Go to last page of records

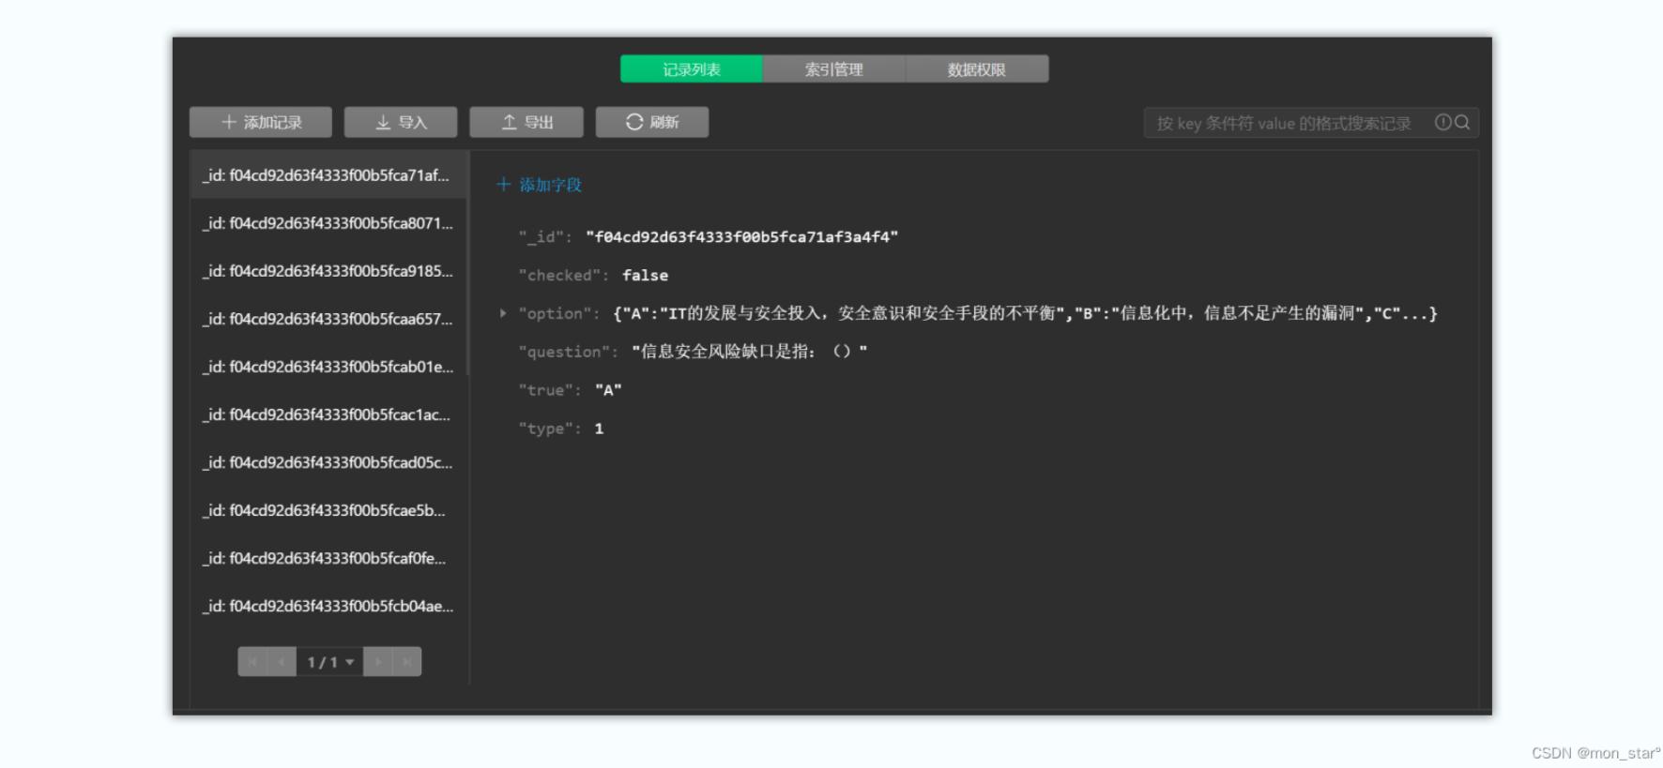407,662
